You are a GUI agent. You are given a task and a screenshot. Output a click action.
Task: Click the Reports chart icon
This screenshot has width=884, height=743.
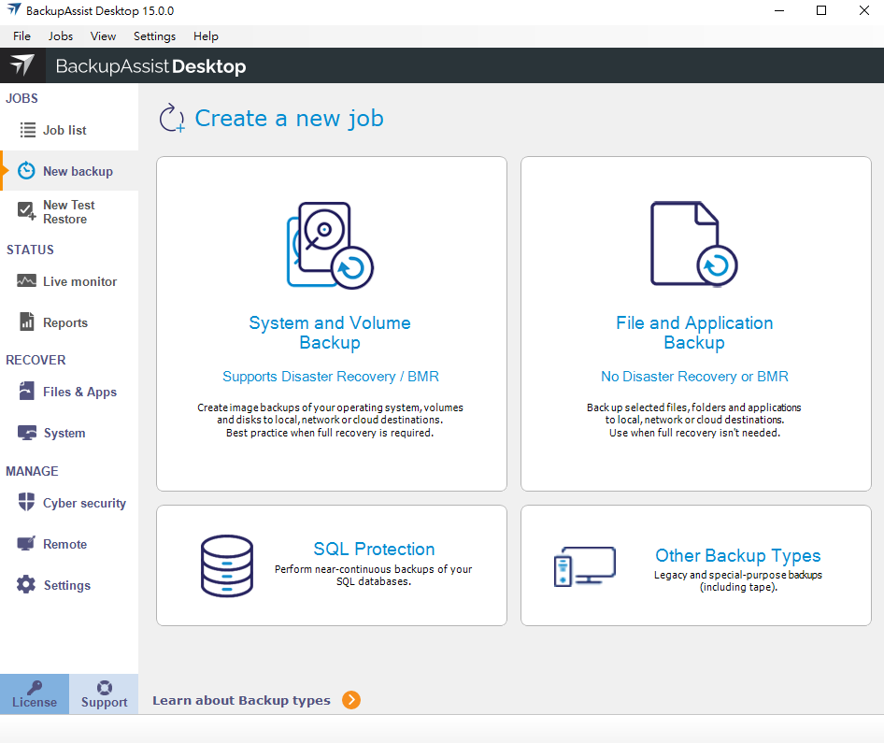coord(27,322)
